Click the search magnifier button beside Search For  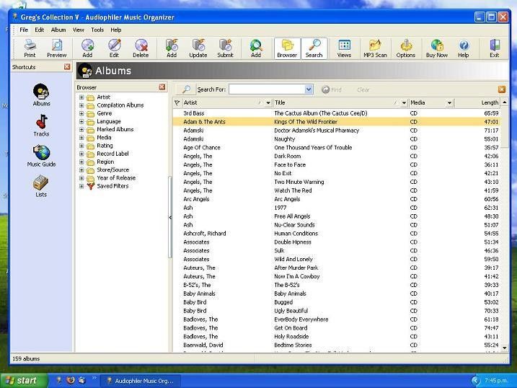tap(185, 89)
